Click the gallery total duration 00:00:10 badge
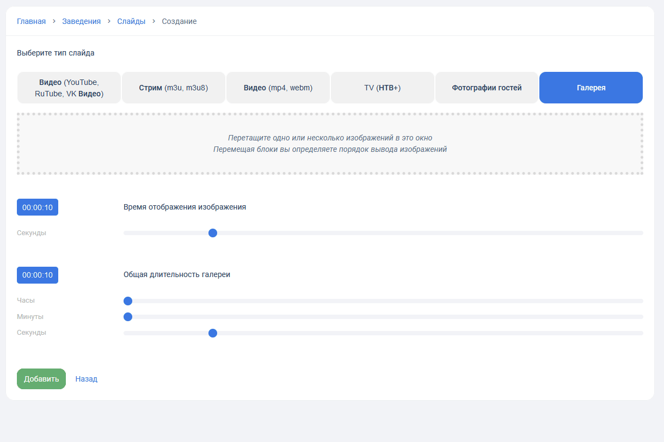 tap(38, 275)
